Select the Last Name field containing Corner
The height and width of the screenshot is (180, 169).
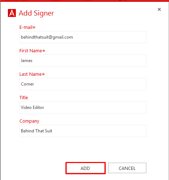(x=83, y=84)
